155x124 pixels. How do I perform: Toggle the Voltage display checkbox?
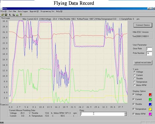point(134,94)
